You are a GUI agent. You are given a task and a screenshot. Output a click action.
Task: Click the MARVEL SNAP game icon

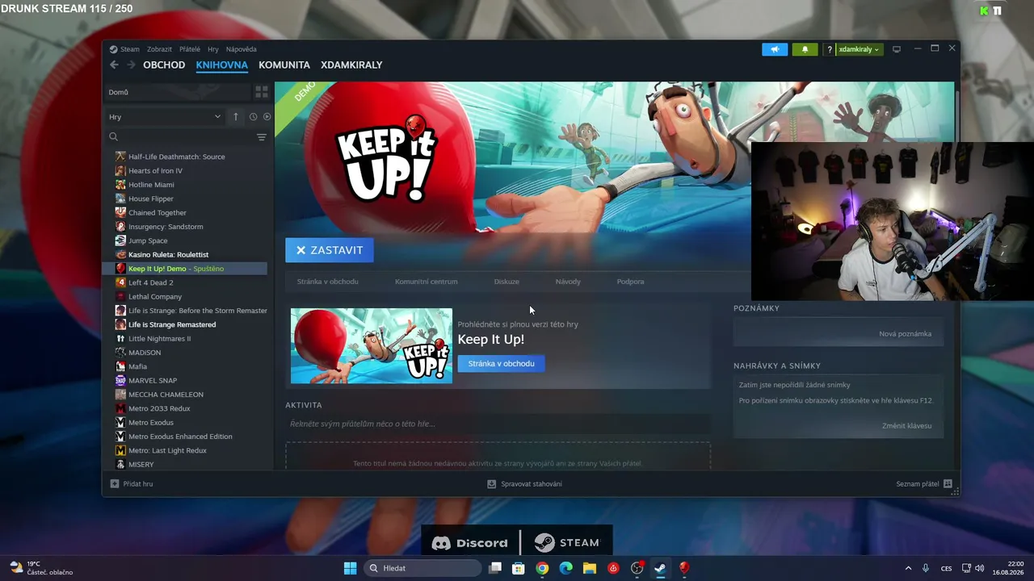click(120, 380)
